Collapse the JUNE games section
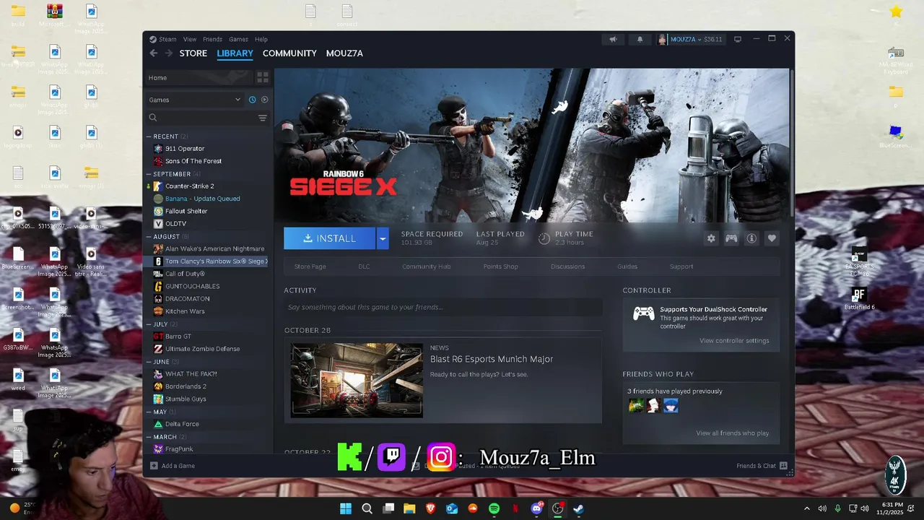Viewport: 924px width, 520px height. [149, 362]
